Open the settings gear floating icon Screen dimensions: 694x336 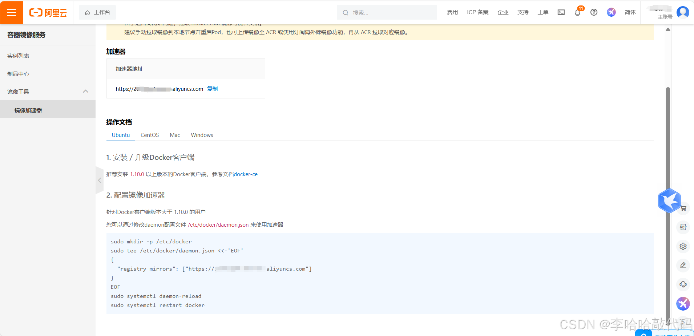683,246
